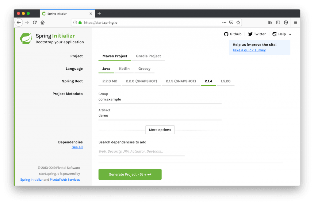This screenshot has height=204, width=314.
Task: Toggle the sidebar icon in toolbar
Action: point(278,22)
